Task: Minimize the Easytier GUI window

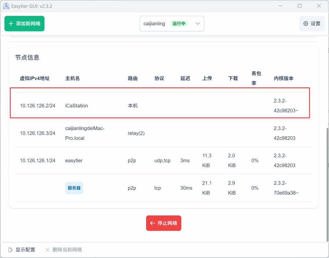Action: [x=280, y=6]
